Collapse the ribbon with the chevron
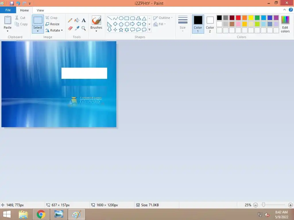 tap(285, 10)
